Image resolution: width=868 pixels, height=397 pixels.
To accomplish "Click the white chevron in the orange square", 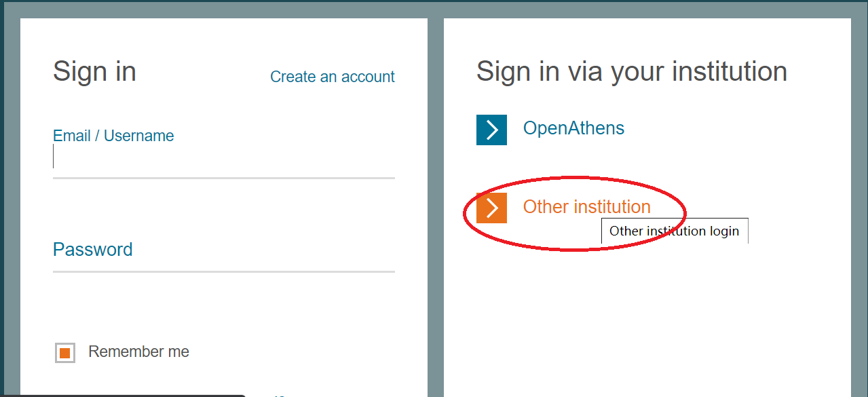I will (x=493, y=208).
